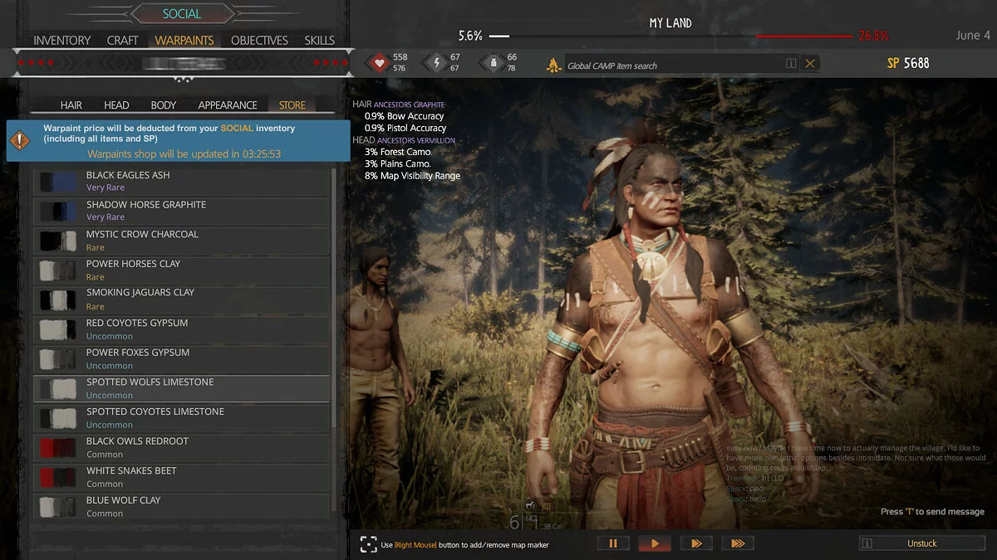Click the campfire icon beside search
Viewport: 997px width, 560px height.
pyautogui.click(x=553, y=64)
